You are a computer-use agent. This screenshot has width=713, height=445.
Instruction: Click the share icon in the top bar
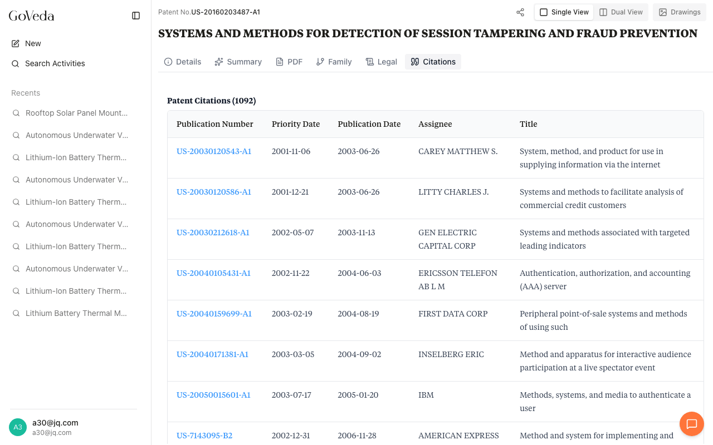[x=520, y=12]
